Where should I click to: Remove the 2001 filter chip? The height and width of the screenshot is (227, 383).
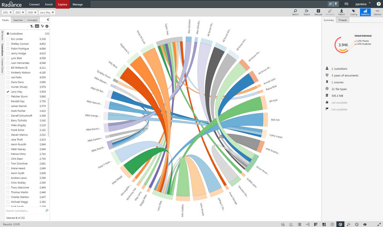(11, 12)
